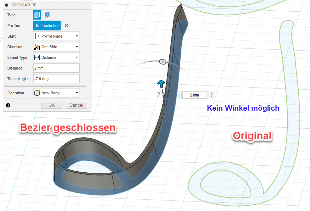This screenshot has width=310, height=211.
Task: Collapse the Edit Feature dialog header
Action: point(7,5)
